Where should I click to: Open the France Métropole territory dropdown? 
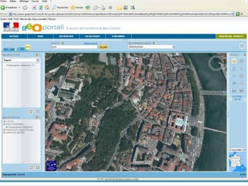pyautogui.click(x=244, y=150)
